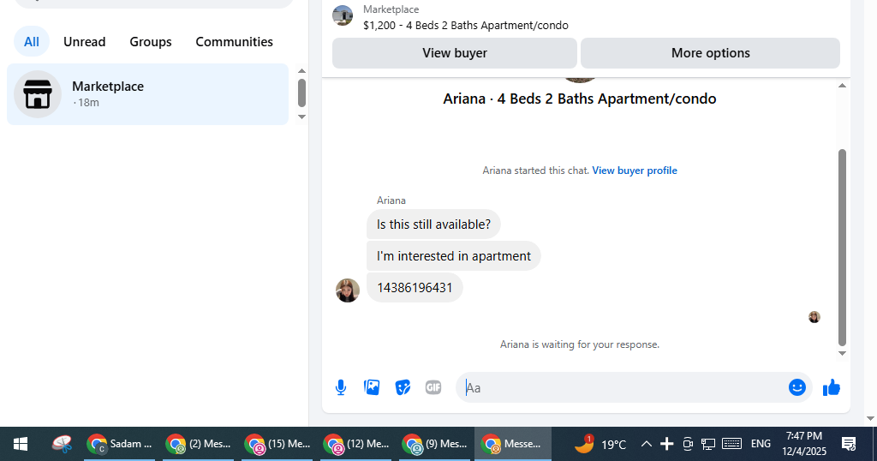Open the Windows notification center

tap(849, 444)
